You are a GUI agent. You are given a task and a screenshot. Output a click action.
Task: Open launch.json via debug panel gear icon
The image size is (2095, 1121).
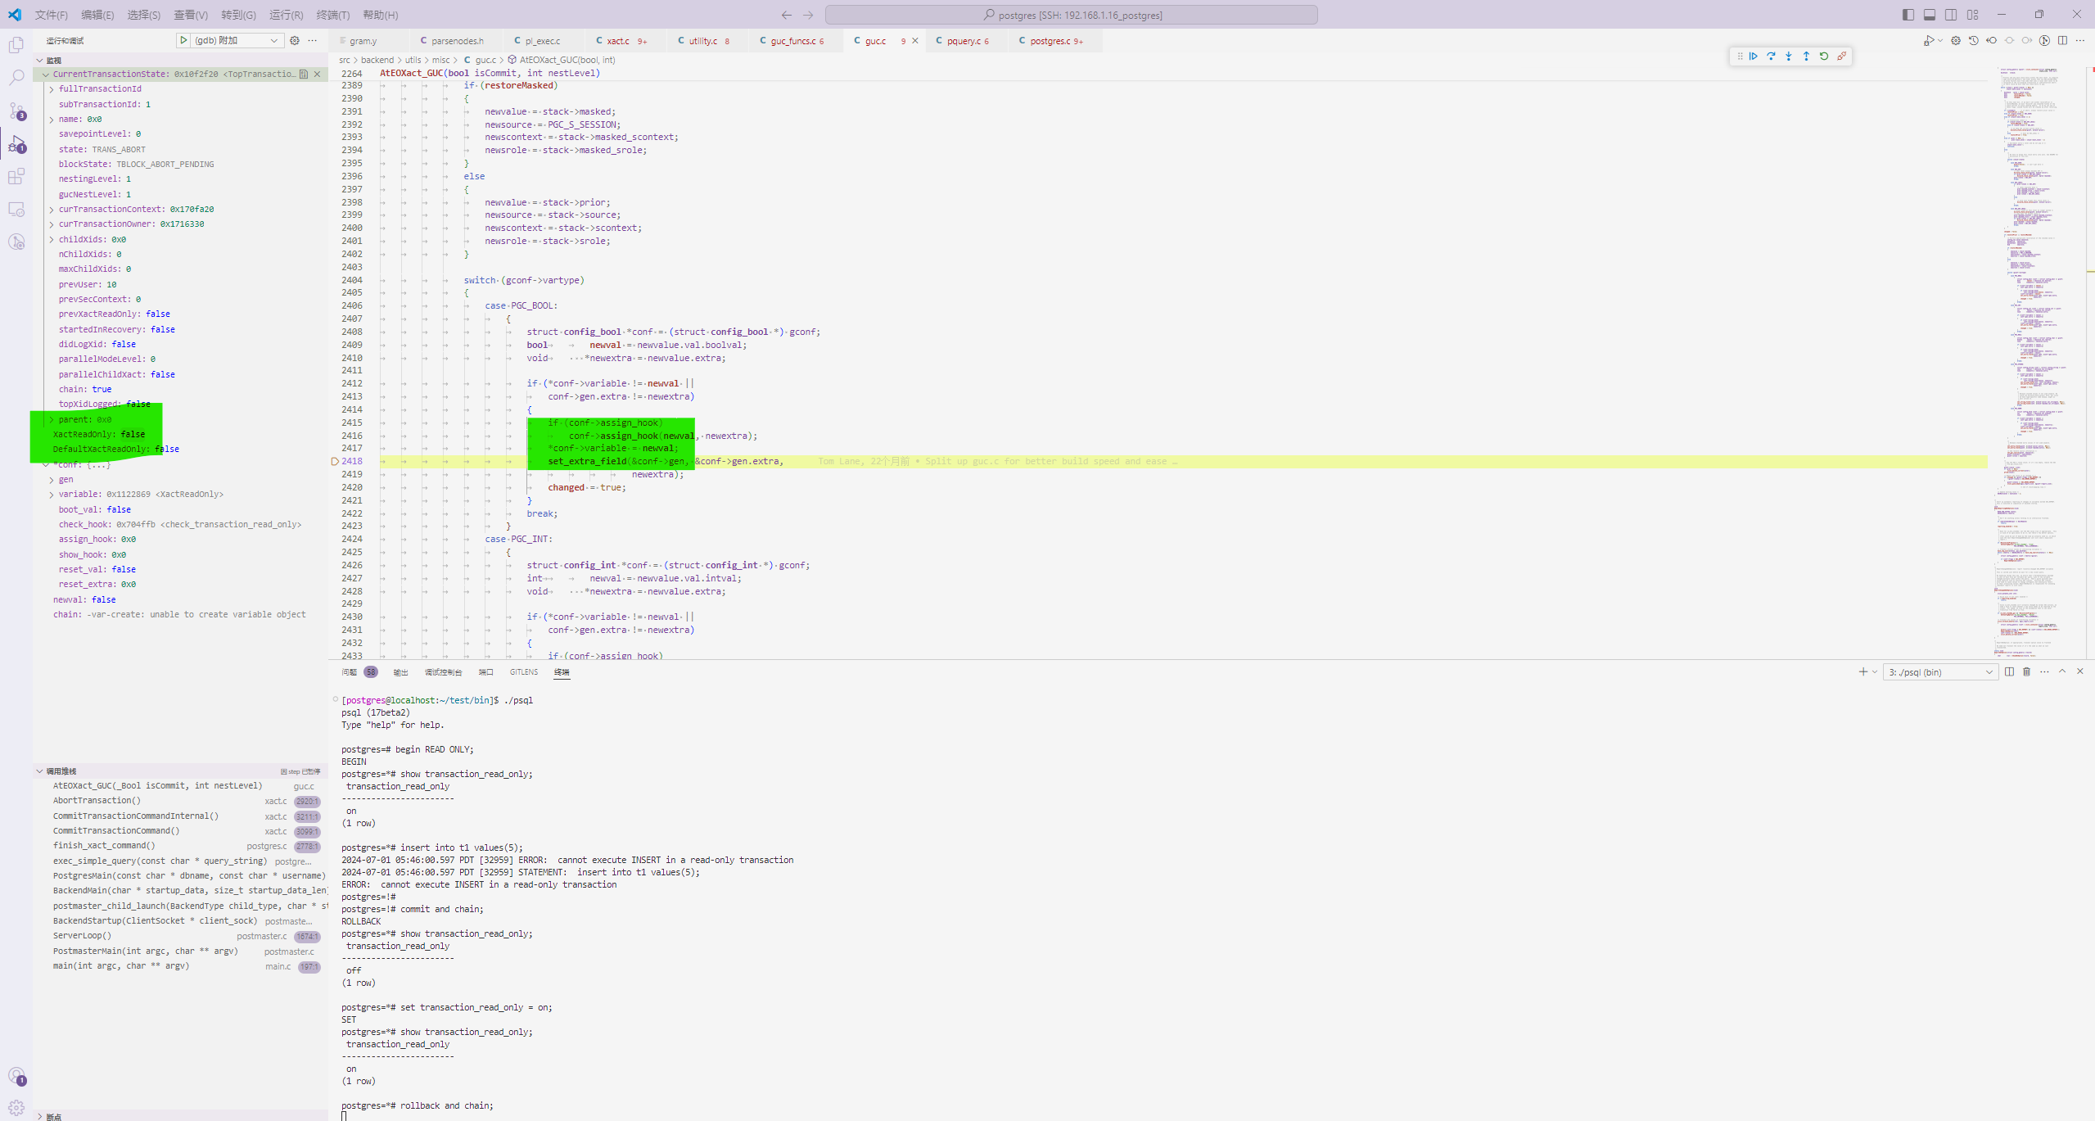295,40
